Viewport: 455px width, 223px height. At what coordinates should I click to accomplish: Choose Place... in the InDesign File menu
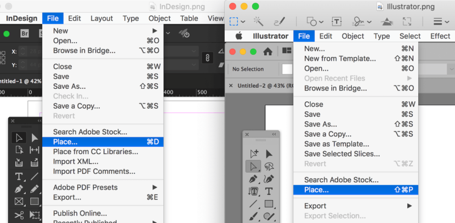point(103,142)
